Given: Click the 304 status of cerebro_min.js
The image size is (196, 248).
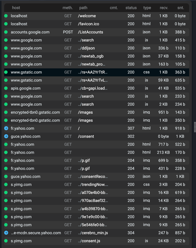Looking at the screenshot, I should 131,233.
